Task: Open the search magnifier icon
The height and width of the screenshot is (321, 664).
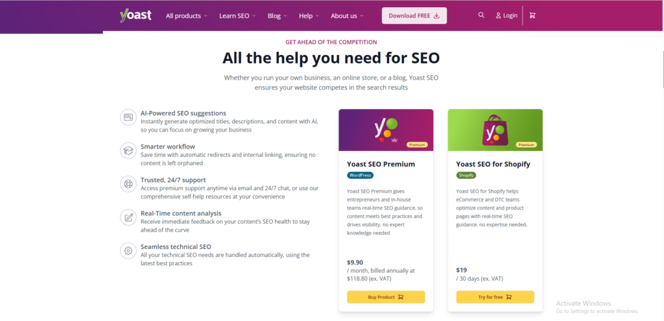Action: point(481,15)
